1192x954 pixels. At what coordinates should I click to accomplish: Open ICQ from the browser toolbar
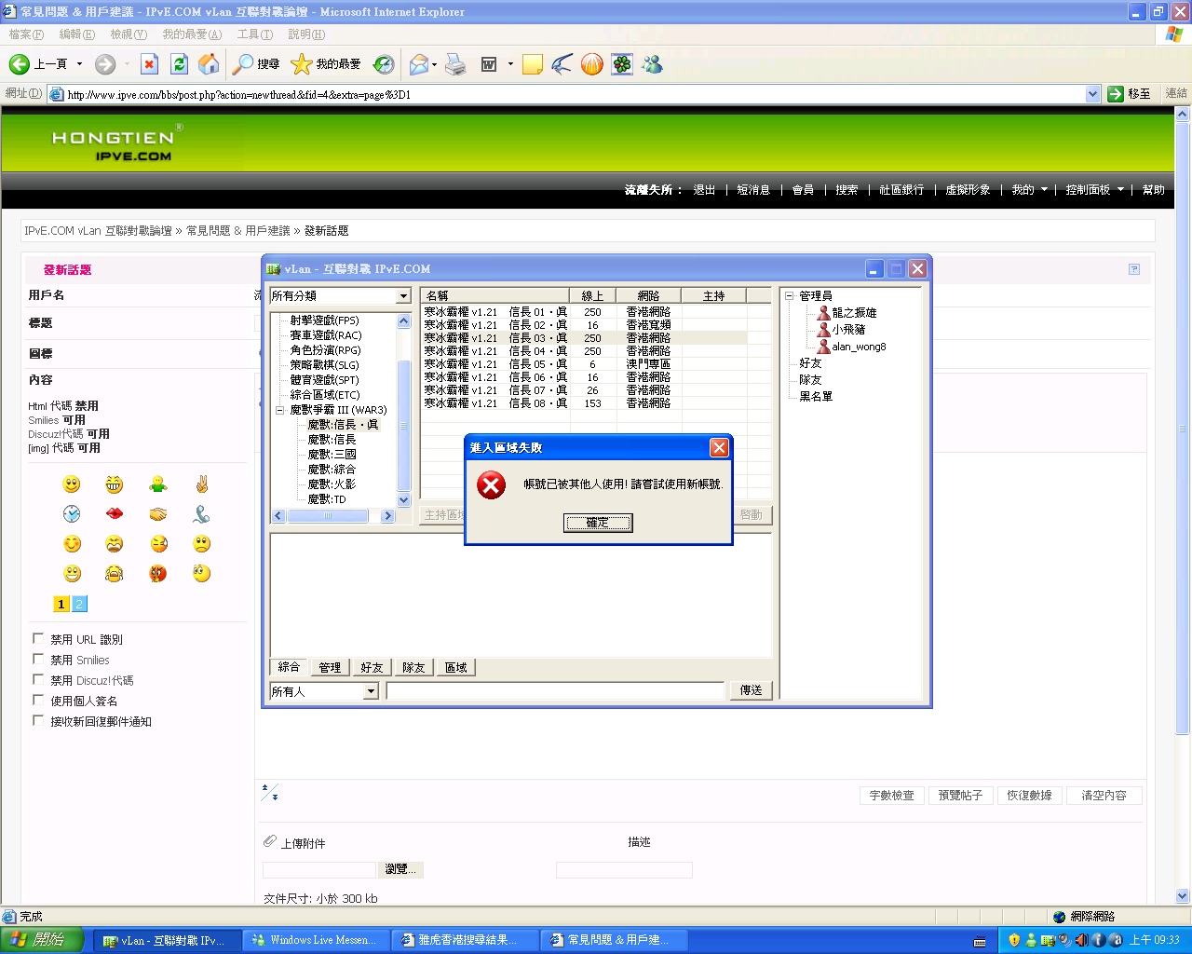tap(621, 64)
